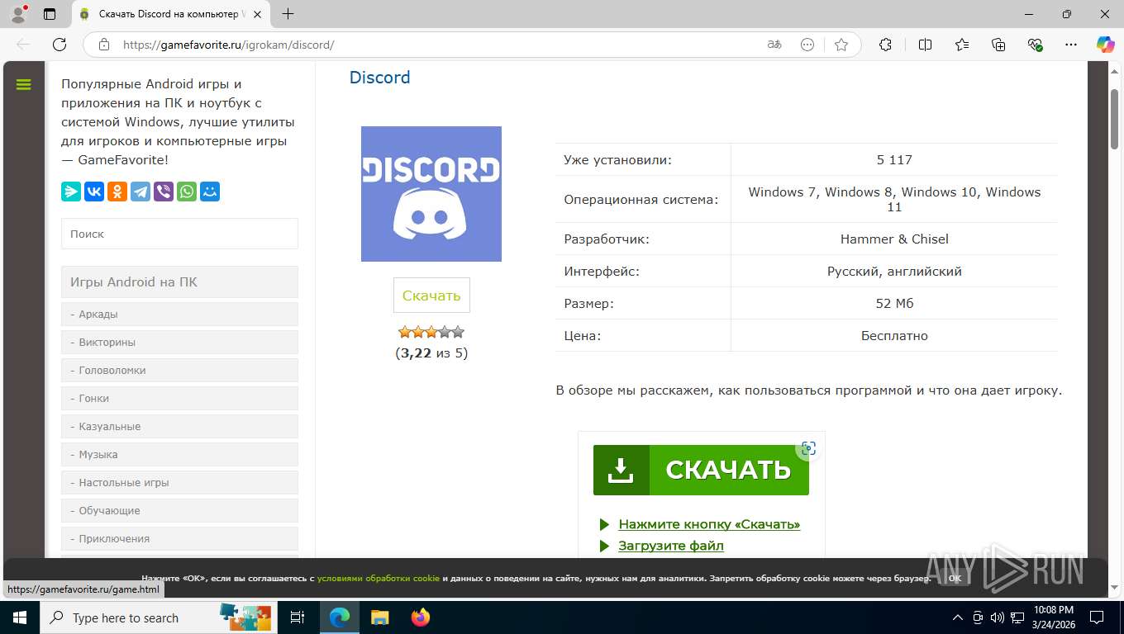Open the Головоломки category
1124x634 pixels.
click(179, 370)
